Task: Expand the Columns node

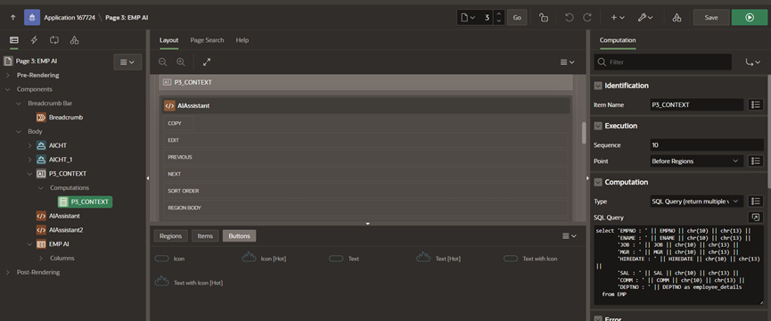Action: (x=41, y=258)
